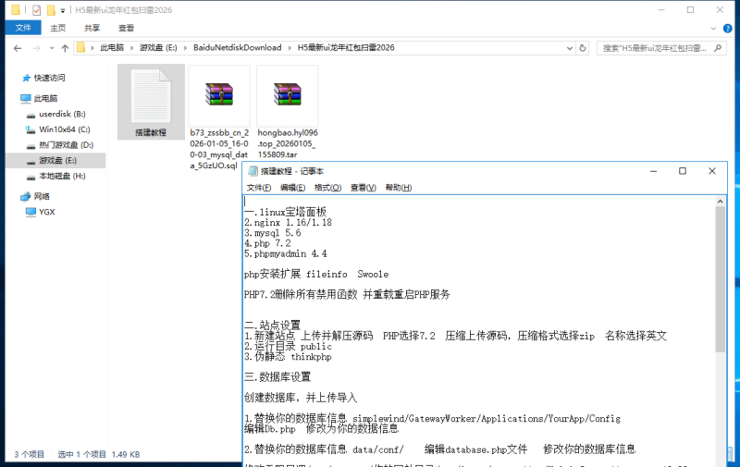Click the 网络 network icon
This screenshot has width=740, height=467.
point(26,196)
